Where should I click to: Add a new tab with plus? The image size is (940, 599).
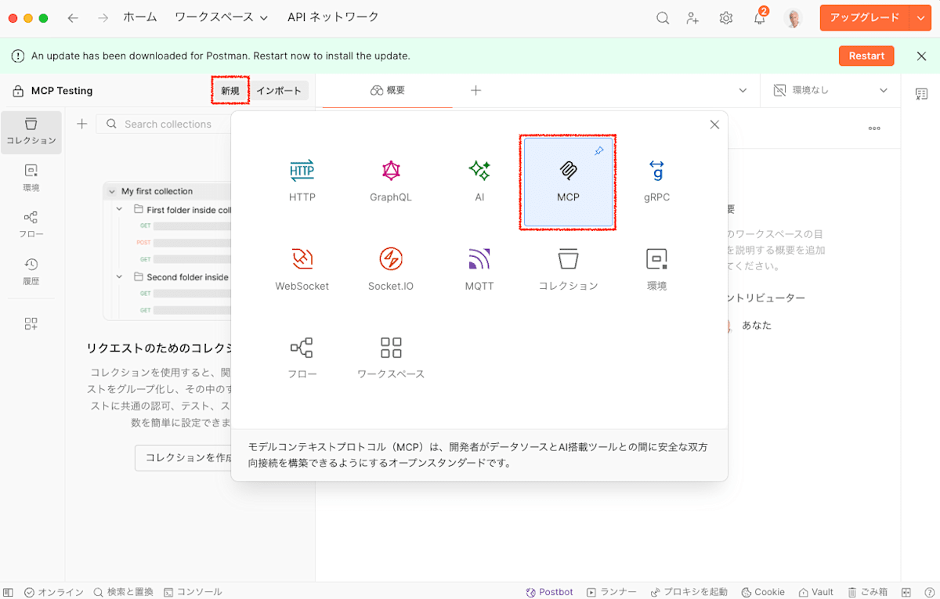475,90
